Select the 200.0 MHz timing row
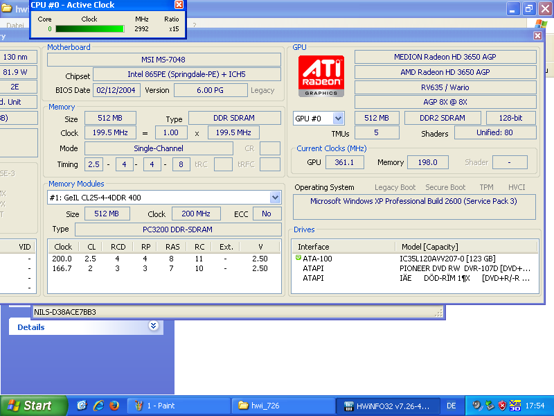 point(164,259)
